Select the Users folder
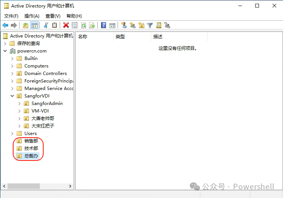 point(30,133)
